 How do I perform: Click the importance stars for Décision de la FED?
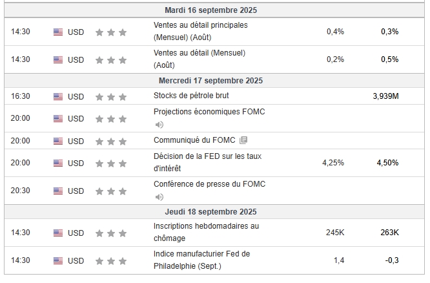coord(111,163)
